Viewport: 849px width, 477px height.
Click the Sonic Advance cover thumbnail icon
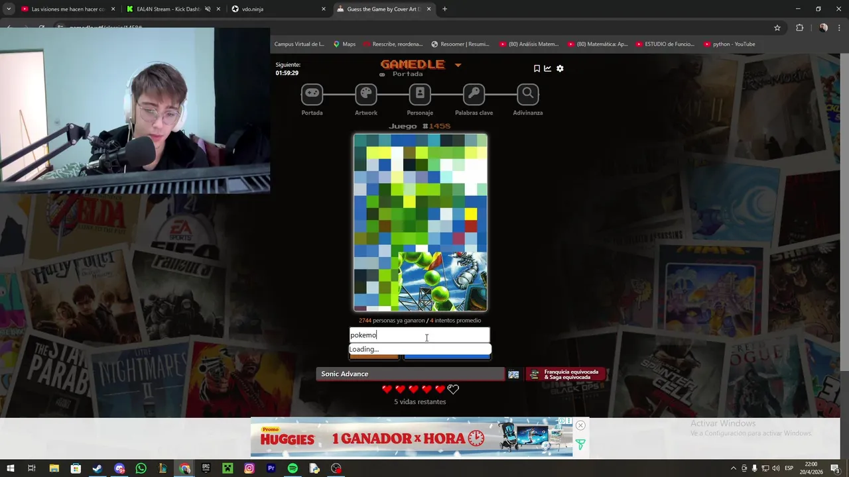point(513,374)
